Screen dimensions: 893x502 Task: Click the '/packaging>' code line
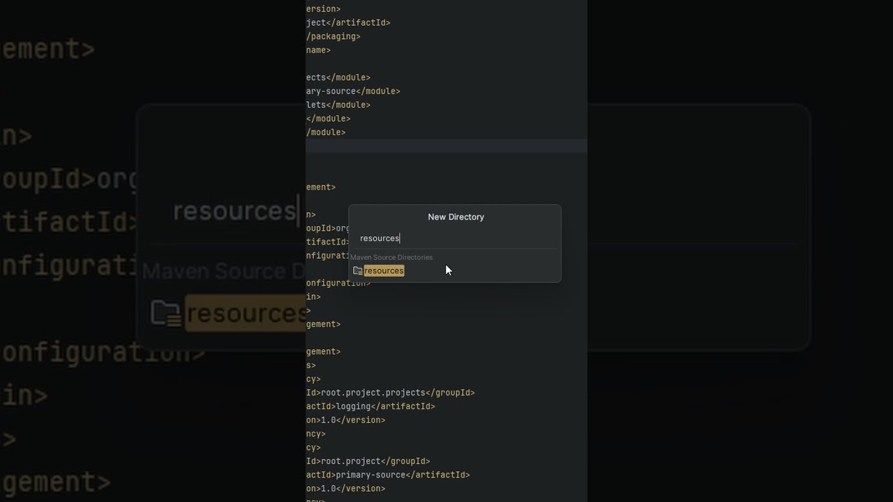point(333,36)
